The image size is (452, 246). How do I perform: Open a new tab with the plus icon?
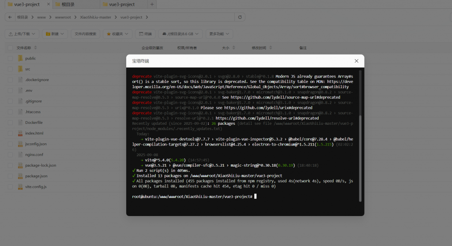point(152,4)
